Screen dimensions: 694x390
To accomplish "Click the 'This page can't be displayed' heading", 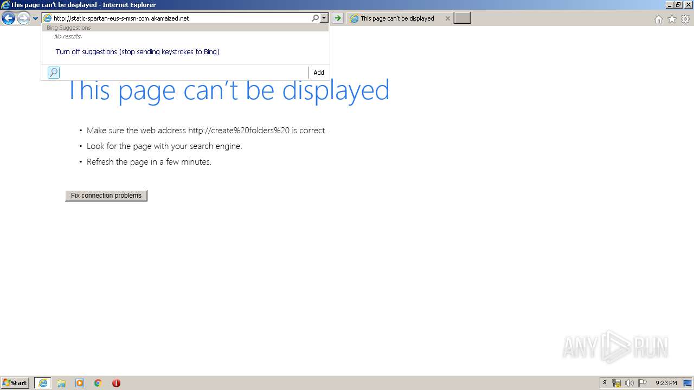I will [228, 90].
